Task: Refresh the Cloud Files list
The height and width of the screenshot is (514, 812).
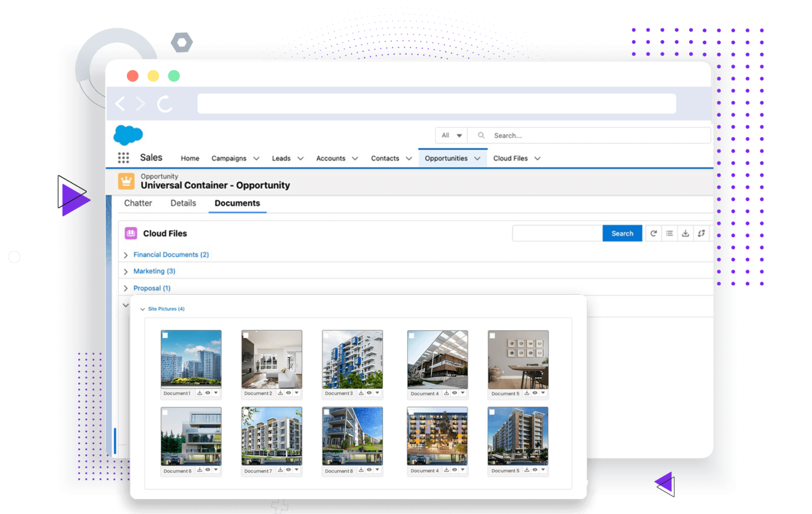Action: [653, 233]
